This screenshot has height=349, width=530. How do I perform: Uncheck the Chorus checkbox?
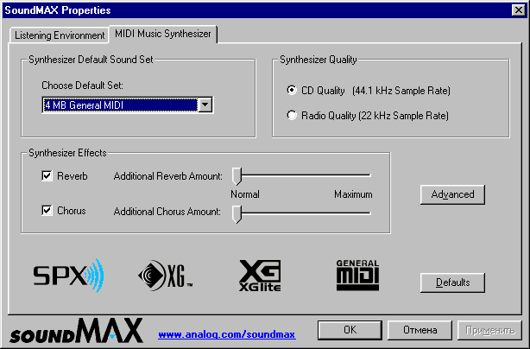(x=47, y=210)
